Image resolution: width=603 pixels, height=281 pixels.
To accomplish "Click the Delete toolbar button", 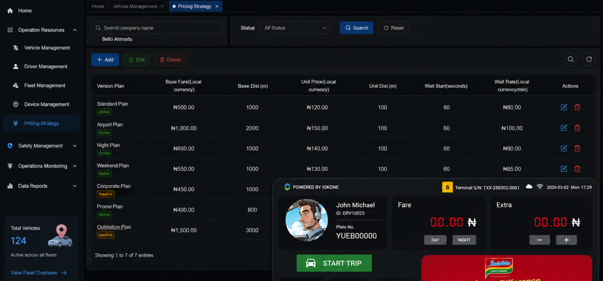I will (170, 59).
